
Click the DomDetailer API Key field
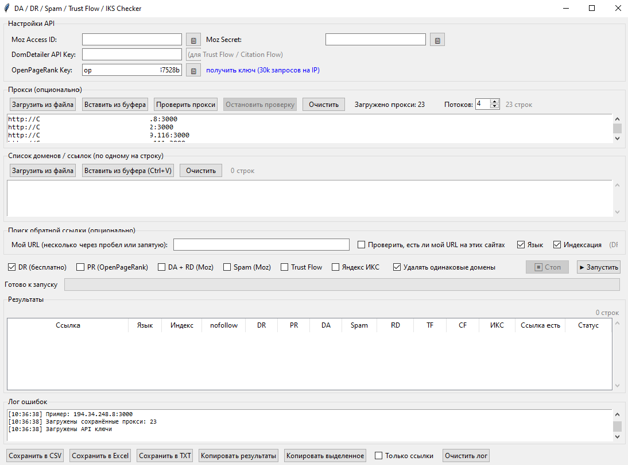click(132, 55)
